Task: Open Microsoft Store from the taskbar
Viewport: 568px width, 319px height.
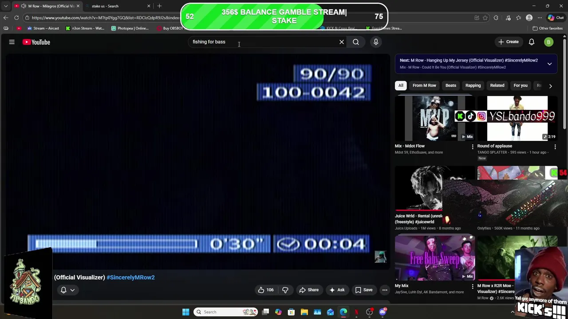Action: pyautogui.click(x=291, y=312)
